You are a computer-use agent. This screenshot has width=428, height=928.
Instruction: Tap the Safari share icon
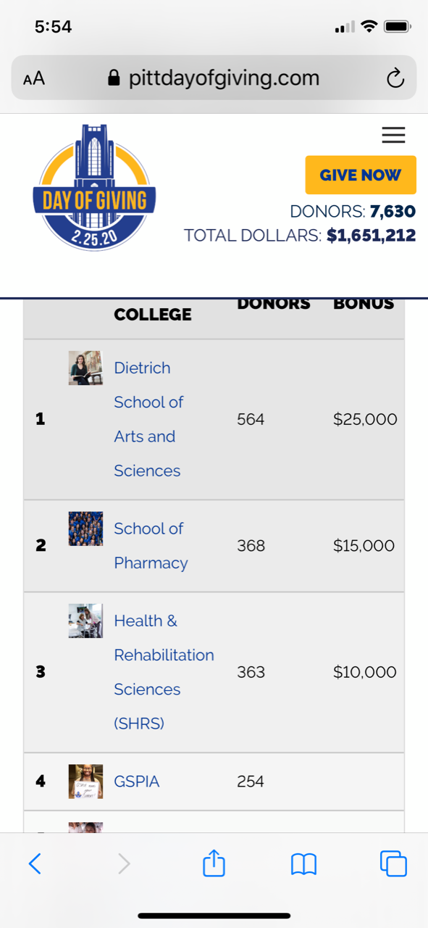(x=214, y=863)
